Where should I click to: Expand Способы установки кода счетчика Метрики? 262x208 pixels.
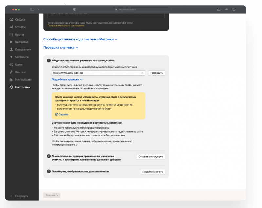(80, 39)
